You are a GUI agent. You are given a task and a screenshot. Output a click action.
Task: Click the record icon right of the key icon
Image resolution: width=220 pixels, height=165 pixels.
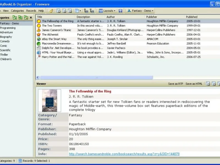coord(59,11)
